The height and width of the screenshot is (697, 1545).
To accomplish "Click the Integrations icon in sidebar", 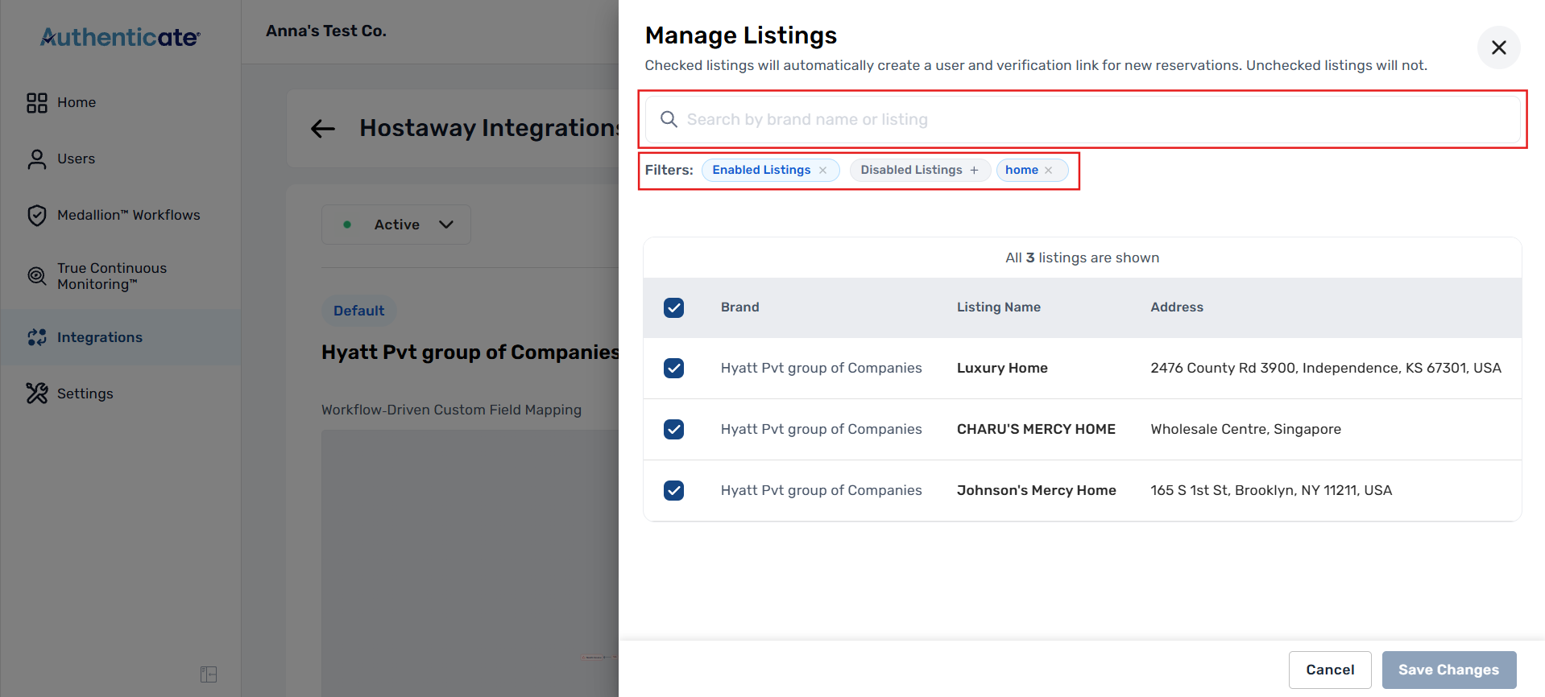I will (37, 337).
